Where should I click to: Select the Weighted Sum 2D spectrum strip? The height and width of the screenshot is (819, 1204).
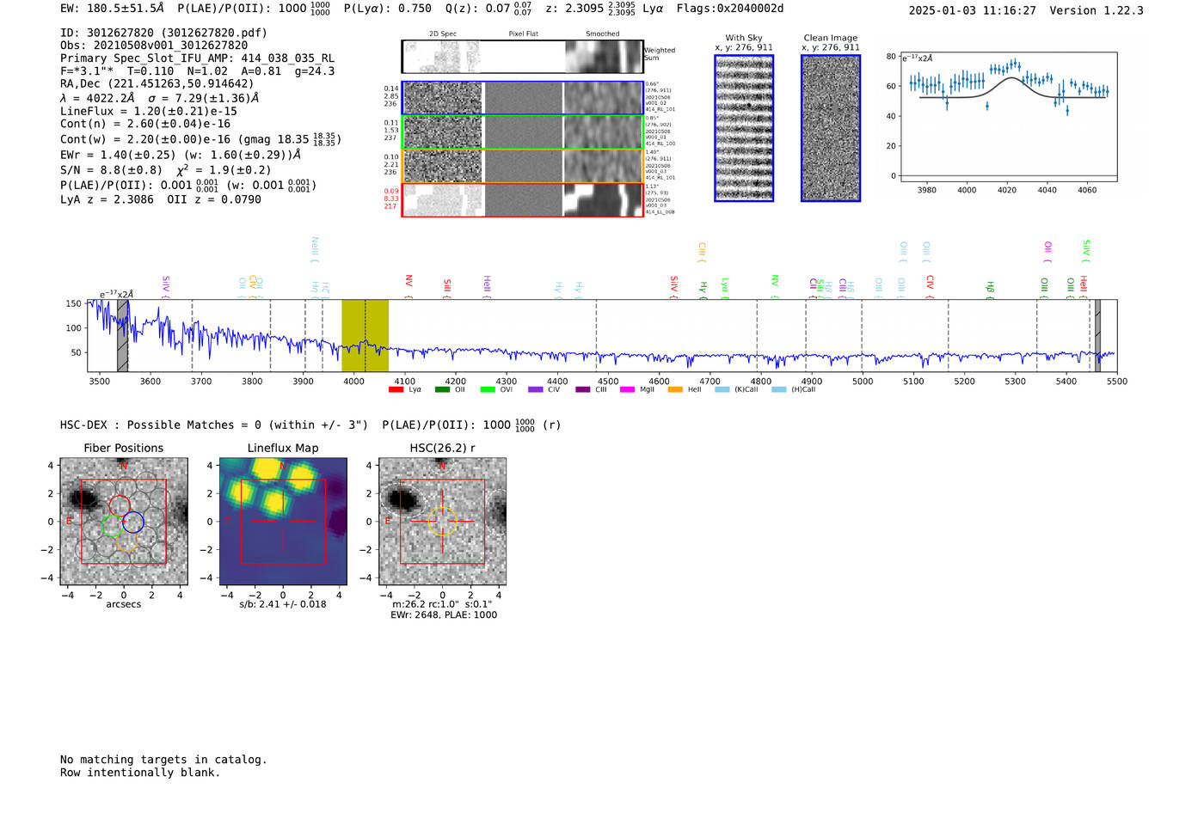[522, 57]
